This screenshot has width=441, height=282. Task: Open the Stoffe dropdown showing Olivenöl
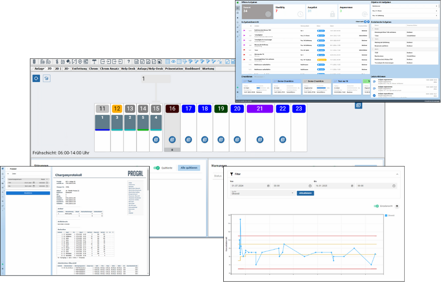[262, 193]
